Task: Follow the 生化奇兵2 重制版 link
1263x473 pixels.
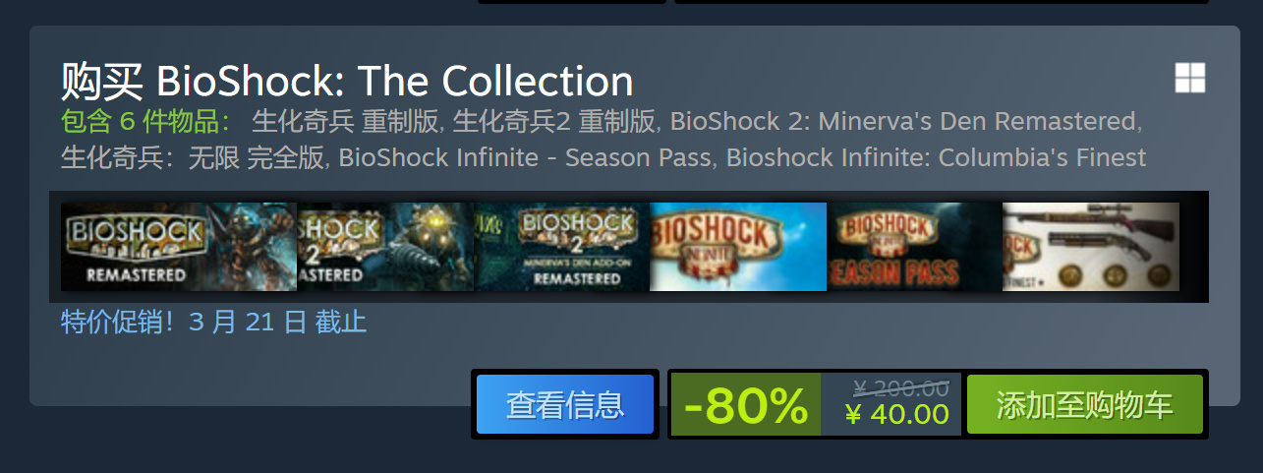Action: click(x=554, y=122)
